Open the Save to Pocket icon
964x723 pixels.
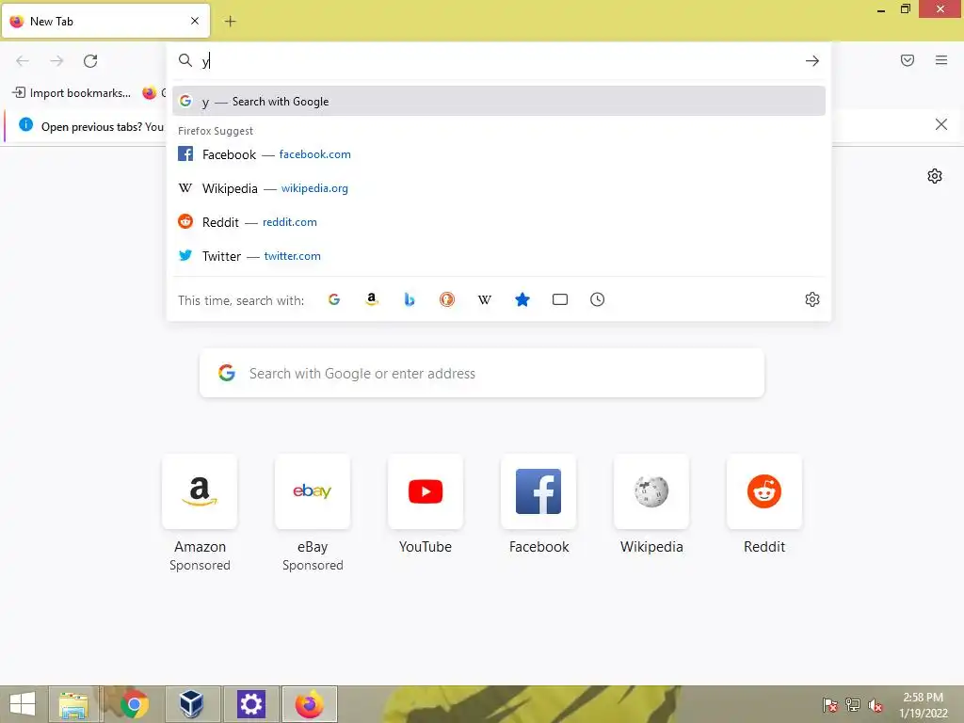[908, 60]
